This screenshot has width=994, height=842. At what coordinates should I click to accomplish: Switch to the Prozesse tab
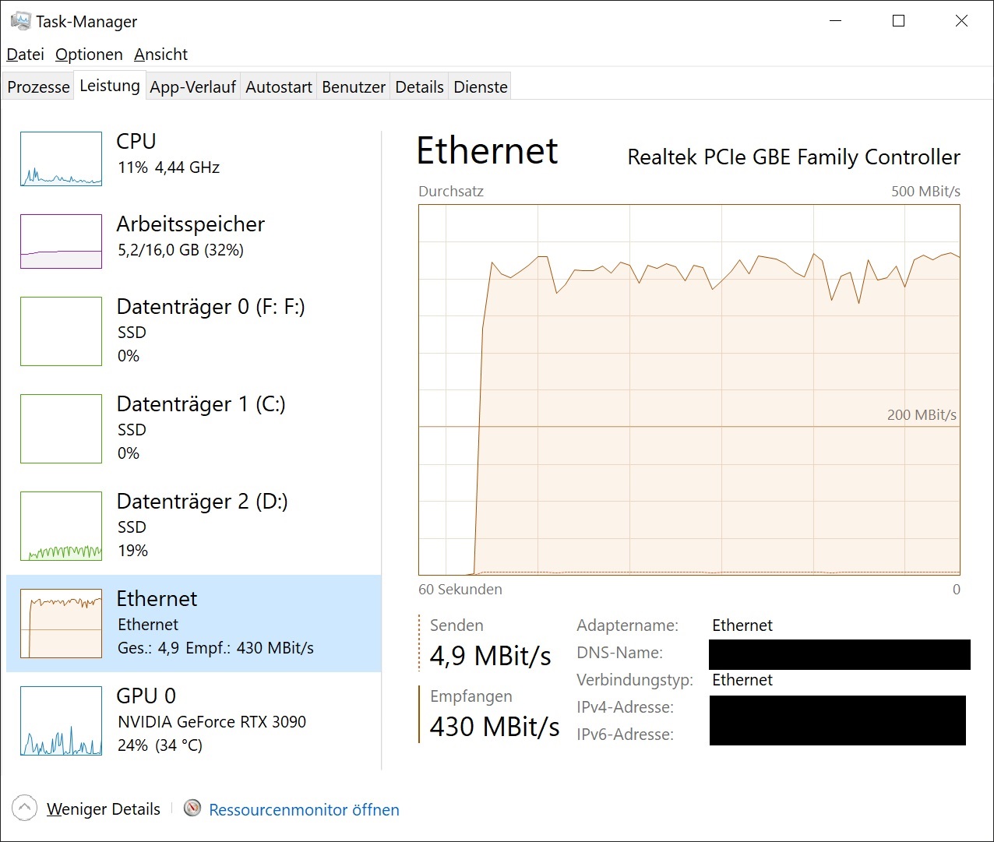tap(38, 87)
